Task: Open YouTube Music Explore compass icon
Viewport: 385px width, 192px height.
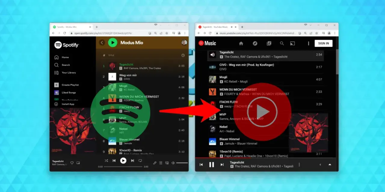Action: pos(255,43)
